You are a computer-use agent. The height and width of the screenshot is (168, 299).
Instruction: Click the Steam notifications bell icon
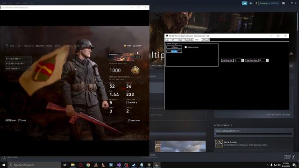click(251, 3)
